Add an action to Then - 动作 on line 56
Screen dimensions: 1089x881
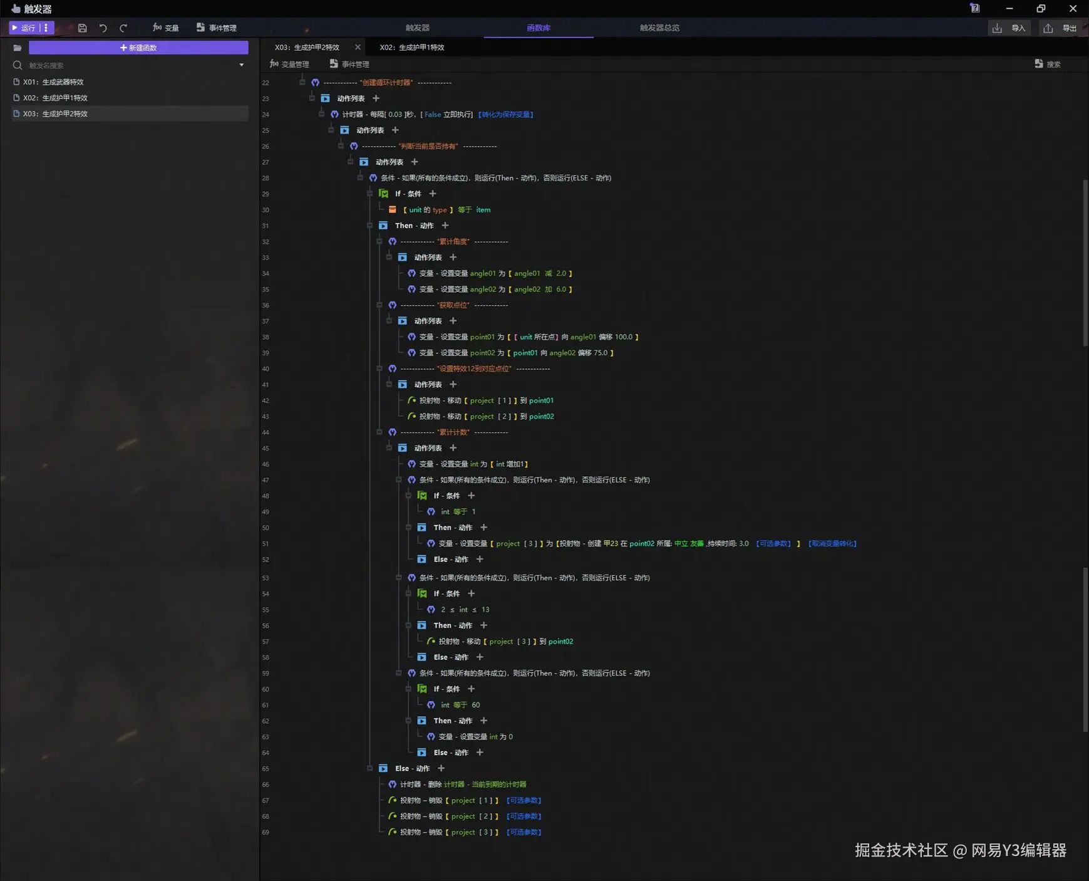pos(483,625)
